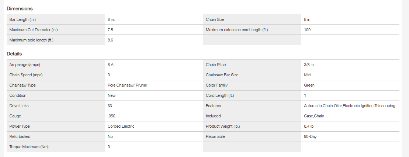Select the Pole Chainsaw/ Pruner value
Viewport: 409px width, 157px height.
point(128,85)
